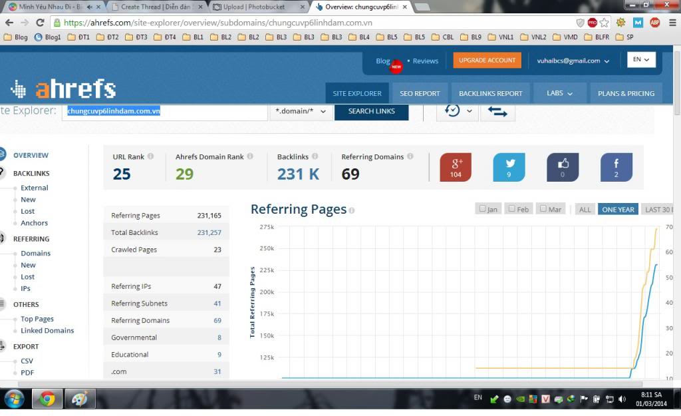This screenshot has height=416, width=681.
Task: Open the Windows Start button
Action: [15, 399]
